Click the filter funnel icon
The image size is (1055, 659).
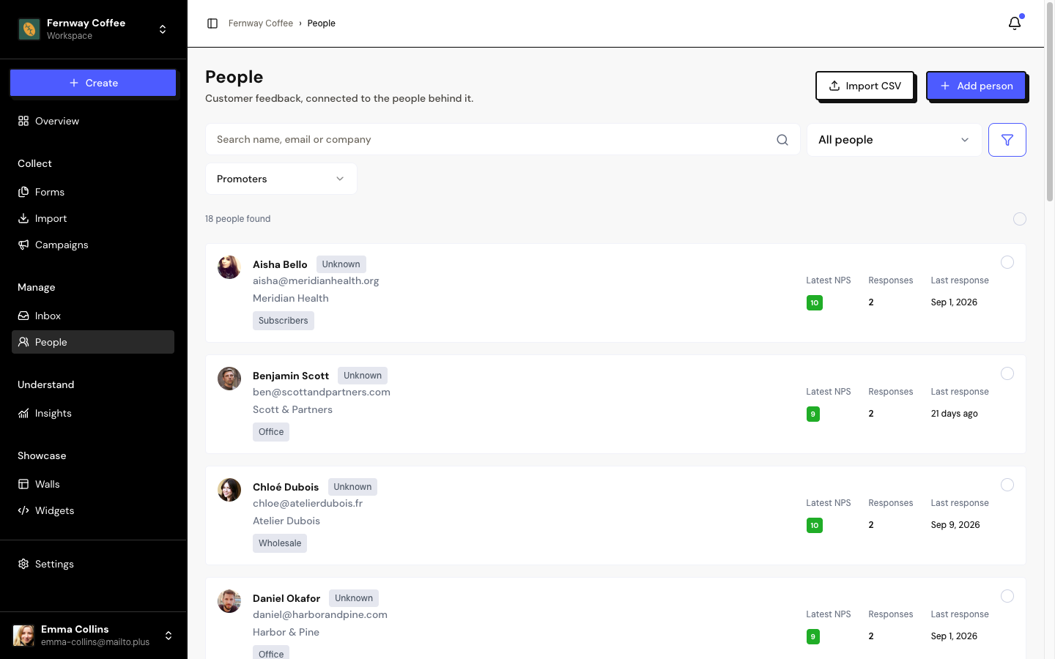pos(1007,140)
